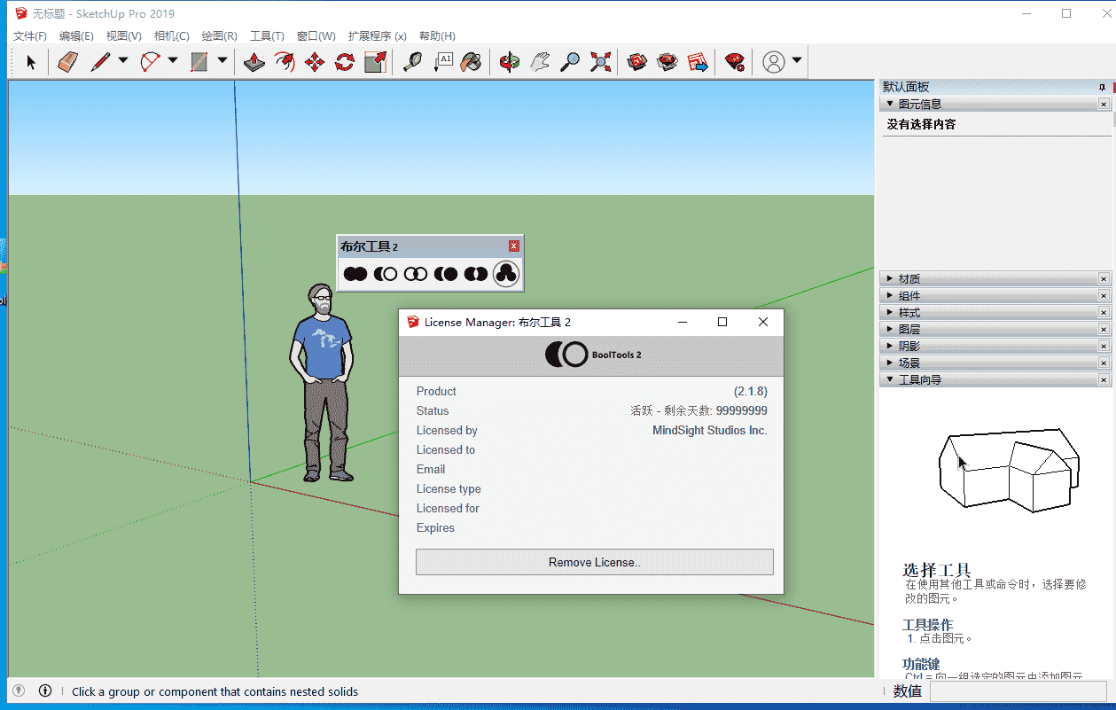Select the Move tool

(x=315, y=62)
